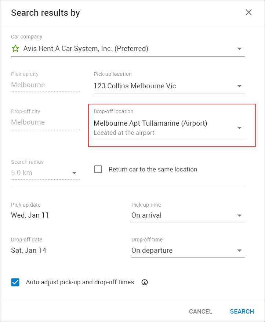This screenshot has height=322, width=265.
Task: Expand the Pick-up time dropdown
Action: point(188,215)
